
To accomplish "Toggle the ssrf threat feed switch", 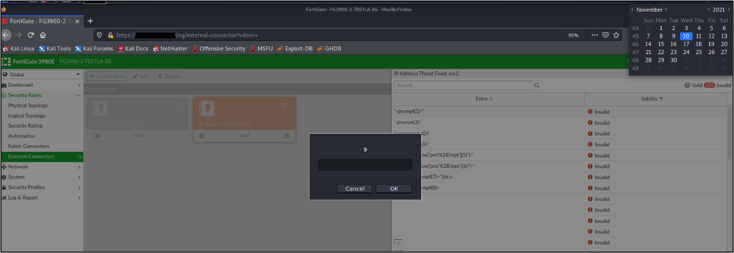I will [96, 136].
